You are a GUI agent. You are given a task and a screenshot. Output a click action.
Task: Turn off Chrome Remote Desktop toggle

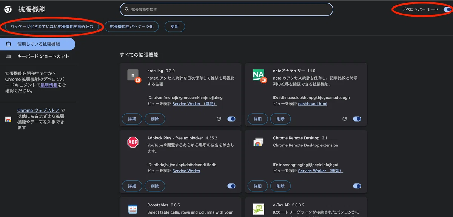(357, 186)
